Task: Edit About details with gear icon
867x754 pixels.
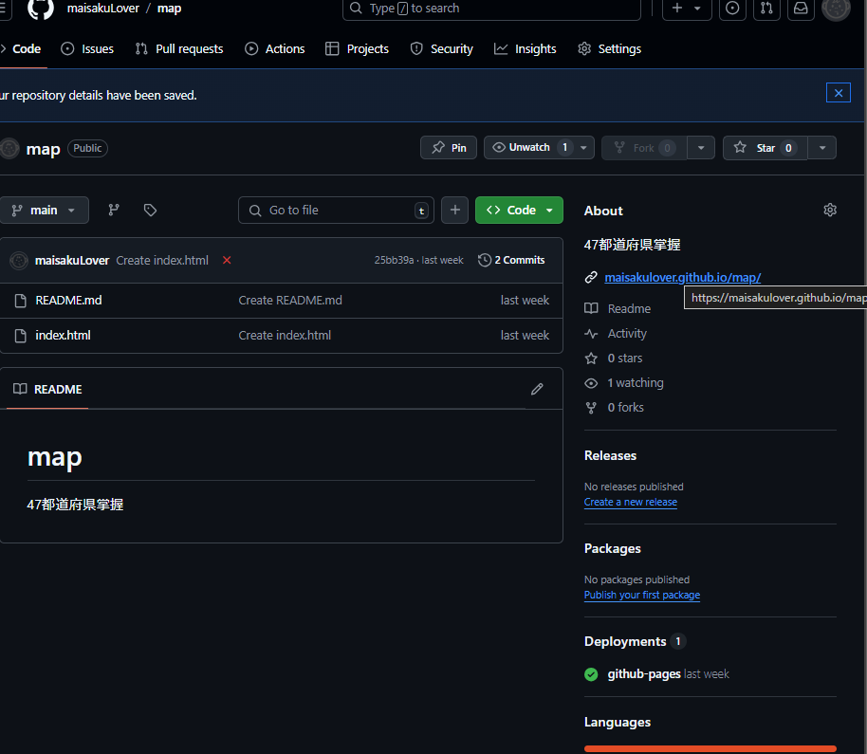Action: click(x=830, y=210)
